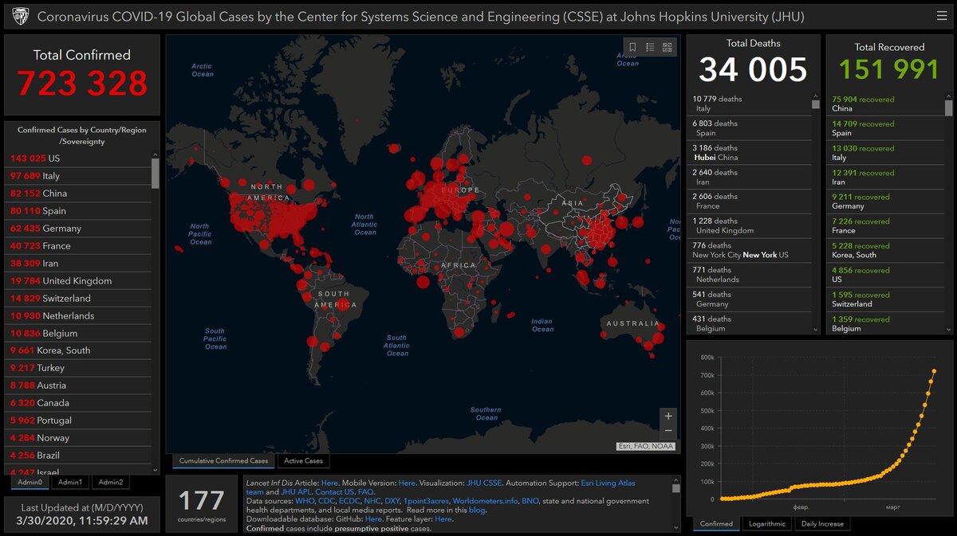Switch to Cumulative Confirmed Cases map tab
Image resolution: width=957 pixels, height=536 pixels.
(x=223, y=460)
